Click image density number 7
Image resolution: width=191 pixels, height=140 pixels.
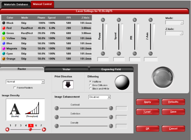click(41, 125)
